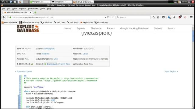This screenshot has height=109, width=195.
Task: Go to Next Exploit
Action: 171,71
